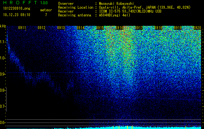
Task: Click the 0.9 kHz axis label
Action: [3, 74]
